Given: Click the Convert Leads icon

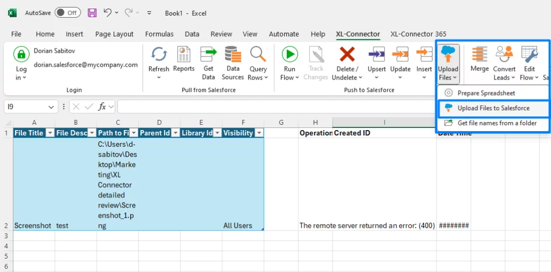Looking at the screenshot, I should pyautogui.click(x=504, y=54).
